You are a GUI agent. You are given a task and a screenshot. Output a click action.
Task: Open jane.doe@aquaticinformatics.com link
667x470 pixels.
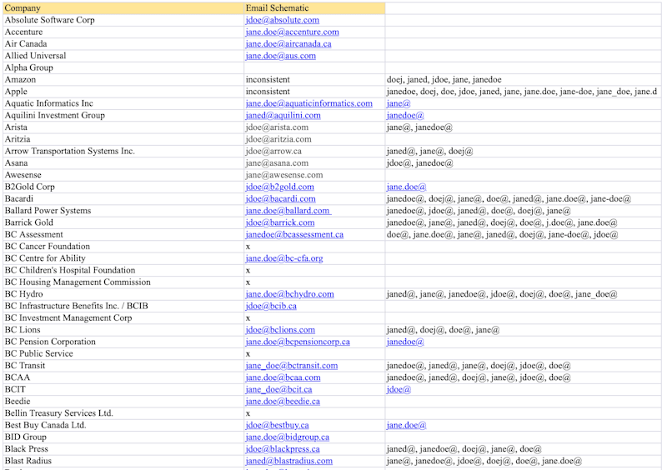(x=308, y=103)
